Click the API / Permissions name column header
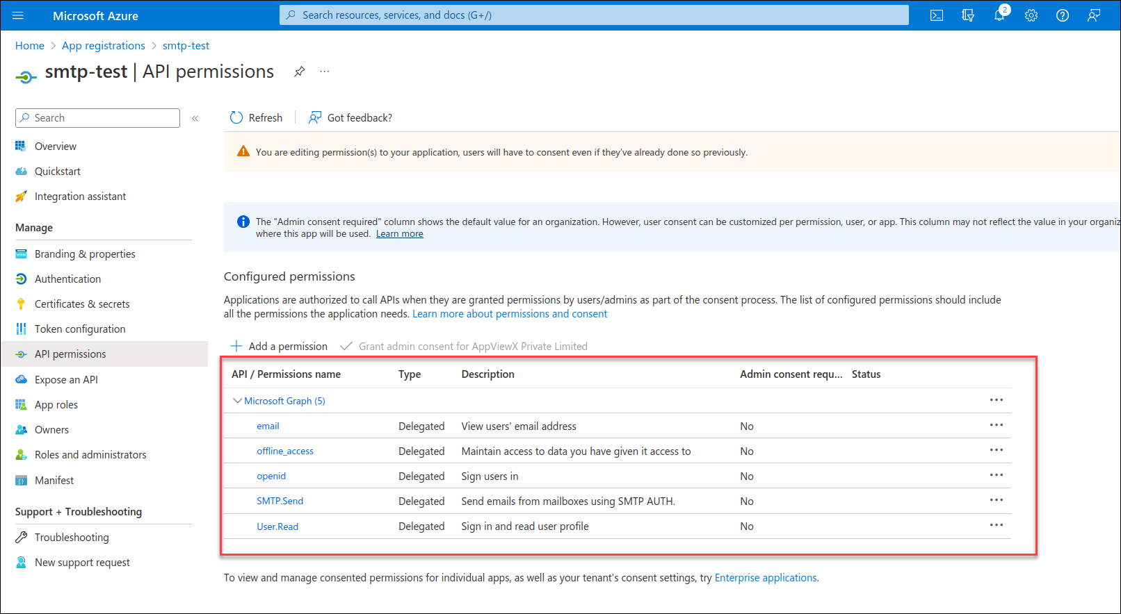 coord(286,374)
